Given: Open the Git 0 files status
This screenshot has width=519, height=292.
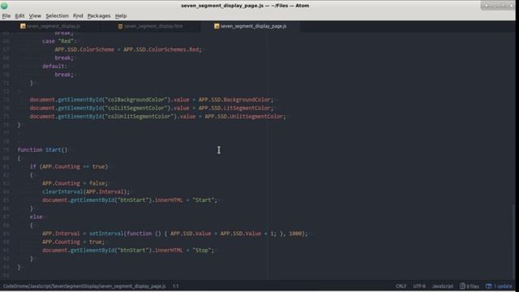Looking at the screenshot, I should click(470, 286).
